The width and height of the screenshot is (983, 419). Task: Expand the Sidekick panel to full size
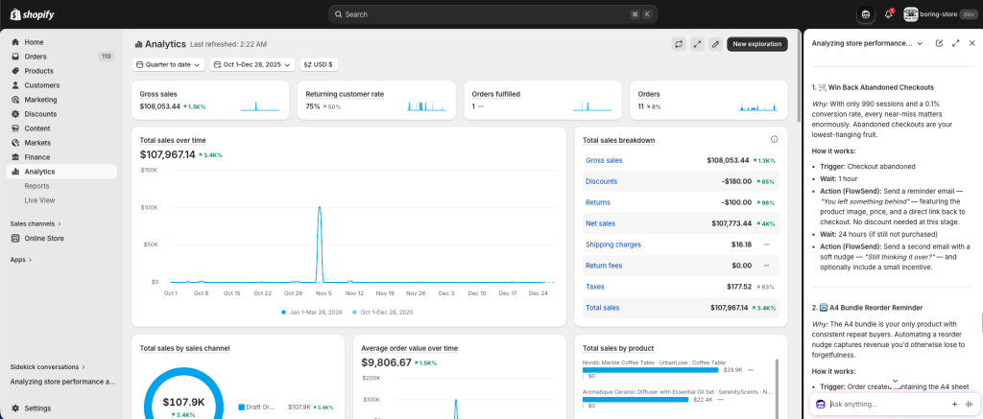coord(955,43)
